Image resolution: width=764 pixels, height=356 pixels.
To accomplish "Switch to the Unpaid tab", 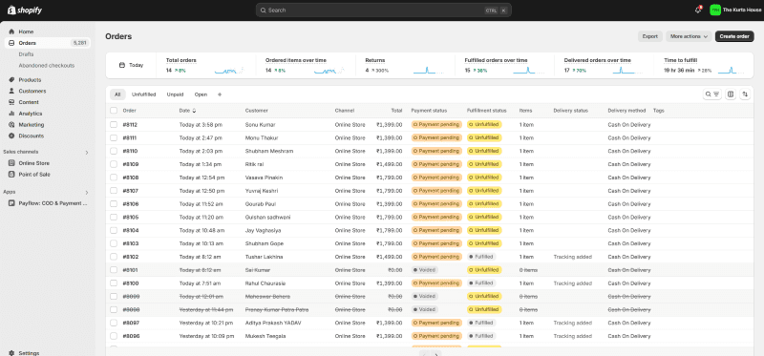I will coord(175,94).
